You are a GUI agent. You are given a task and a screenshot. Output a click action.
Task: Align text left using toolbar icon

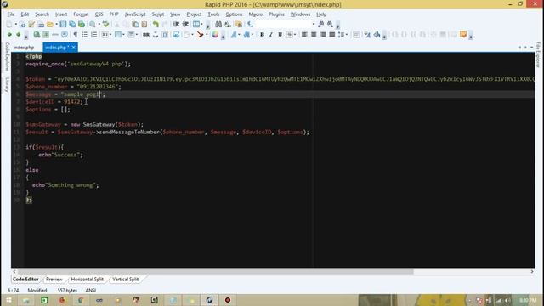304,35
